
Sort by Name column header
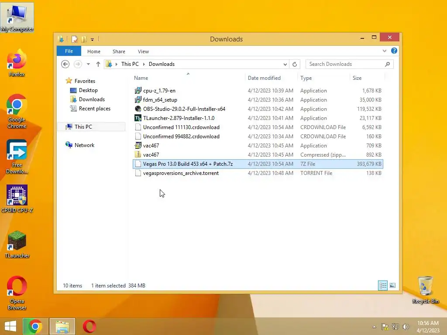point(141,78)
